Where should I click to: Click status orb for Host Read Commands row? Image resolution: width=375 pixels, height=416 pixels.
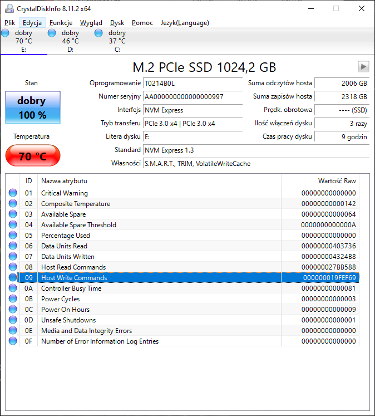(13, 267)
